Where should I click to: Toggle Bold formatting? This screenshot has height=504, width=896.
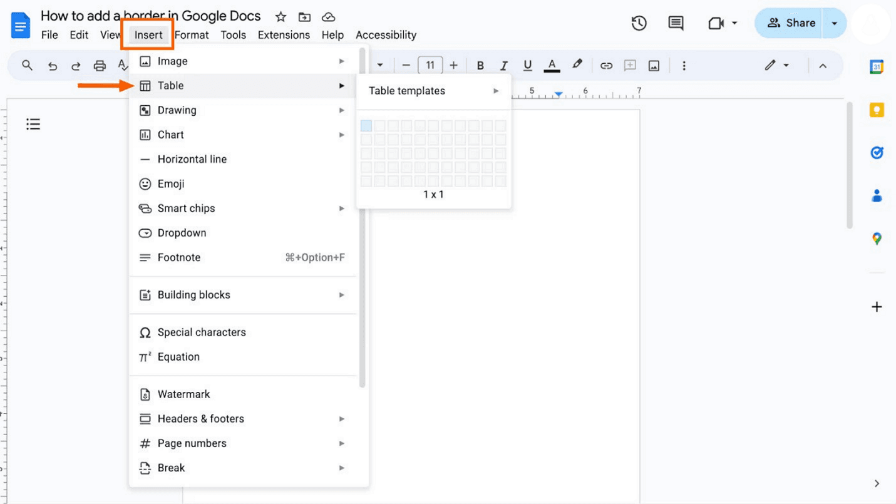480,65
